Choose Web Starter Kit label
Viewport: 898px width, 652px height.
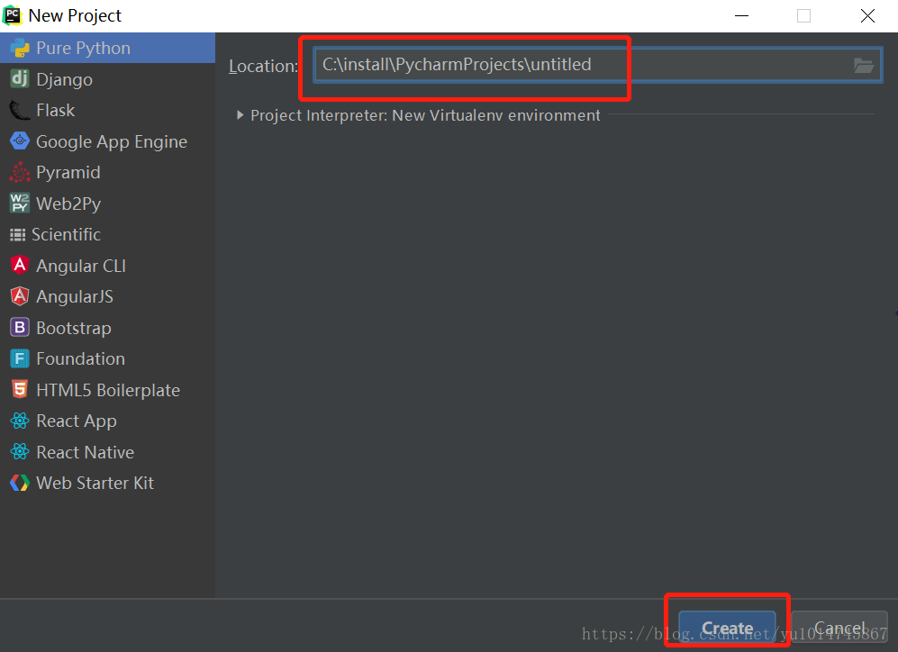95,483
